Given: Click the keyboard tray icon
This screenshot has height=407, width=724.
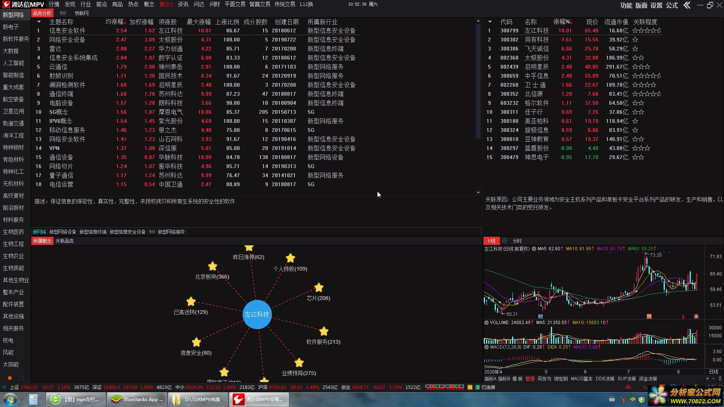Looking at the screenshot, I should pyautogui.click(x=612, y=399).
